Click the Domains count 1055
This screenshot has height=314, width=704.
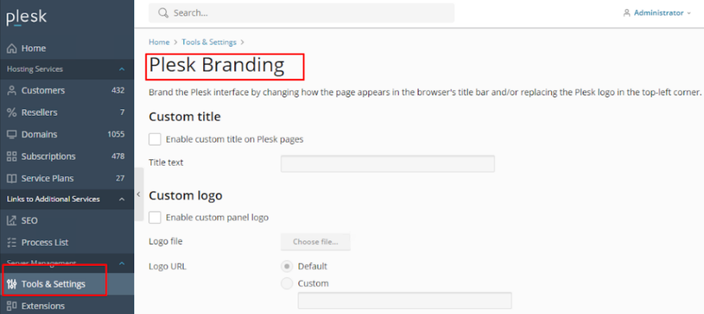click(x=116, y=134)
